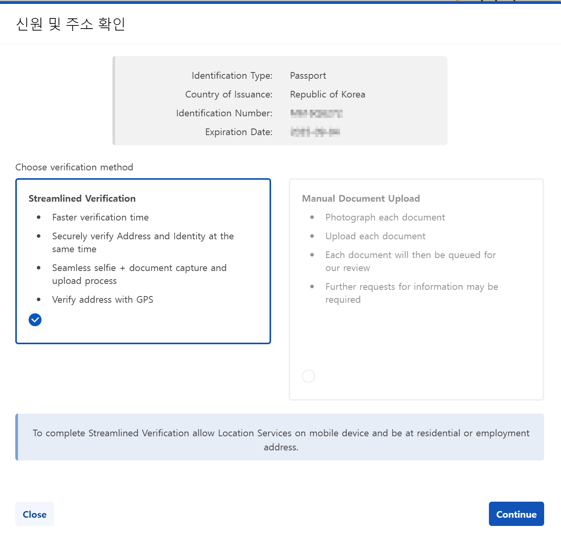The height and width of the screenshot is (542, 561).
Task: Click the 'Passport' identification type value
Action: click(308, 76)
